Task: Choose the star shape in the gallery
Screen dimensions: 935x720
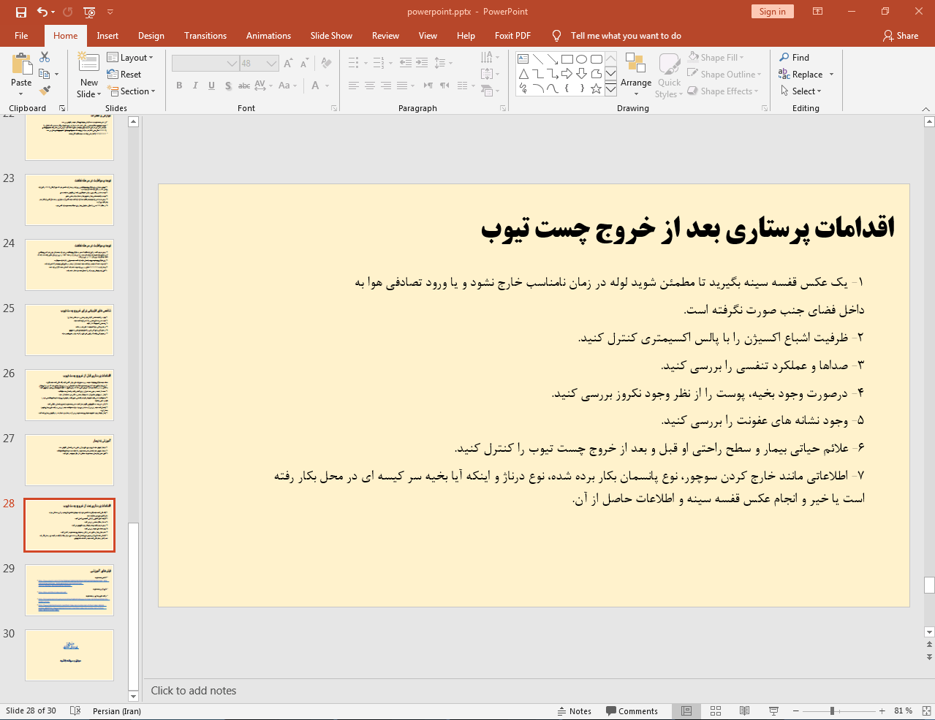Action: coord(596,88)
